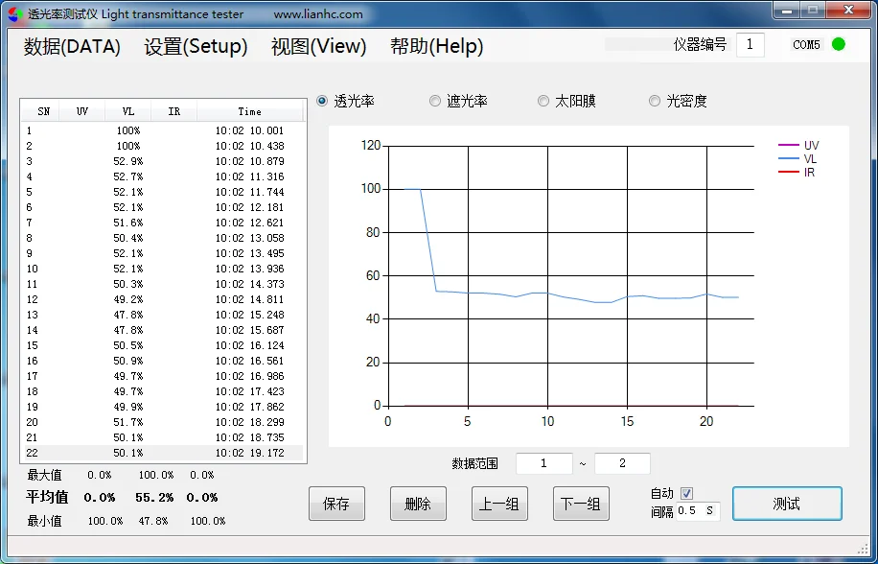Screen dimensions: 878x564
Task: Select row 21 with time 10:02 18.735
Action: [x=162, y=437]
